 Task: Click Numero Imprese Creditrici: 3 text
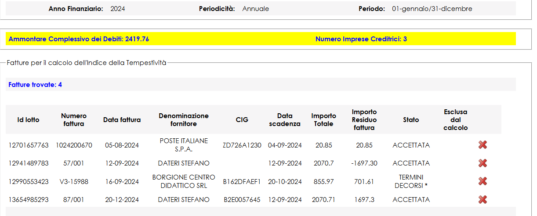361,39
